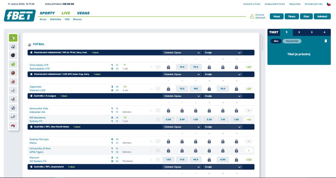Image resolution: width=336 pixels, height=178 pixels.
Task: Pick odds 1.55 for Sydney FC win
Action: (x=196, y=120)
